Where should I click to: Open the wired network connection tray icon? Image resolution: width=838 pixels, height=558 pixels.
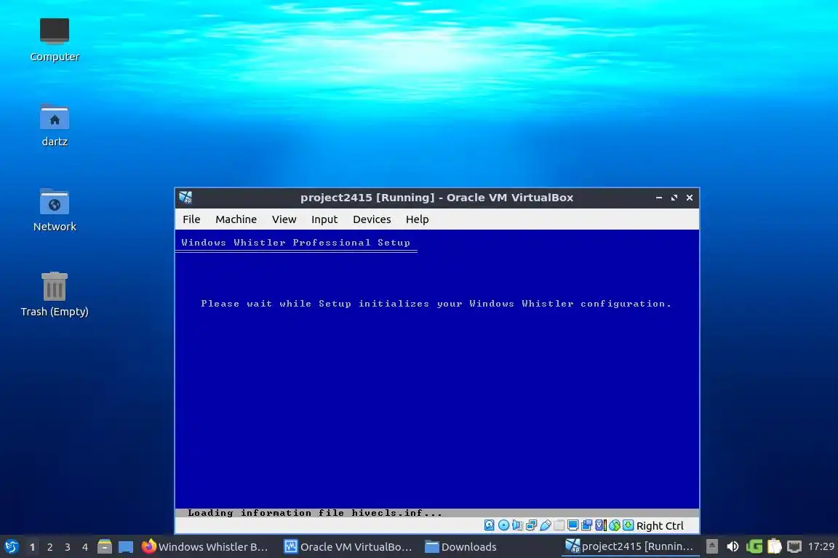[794, 546]
